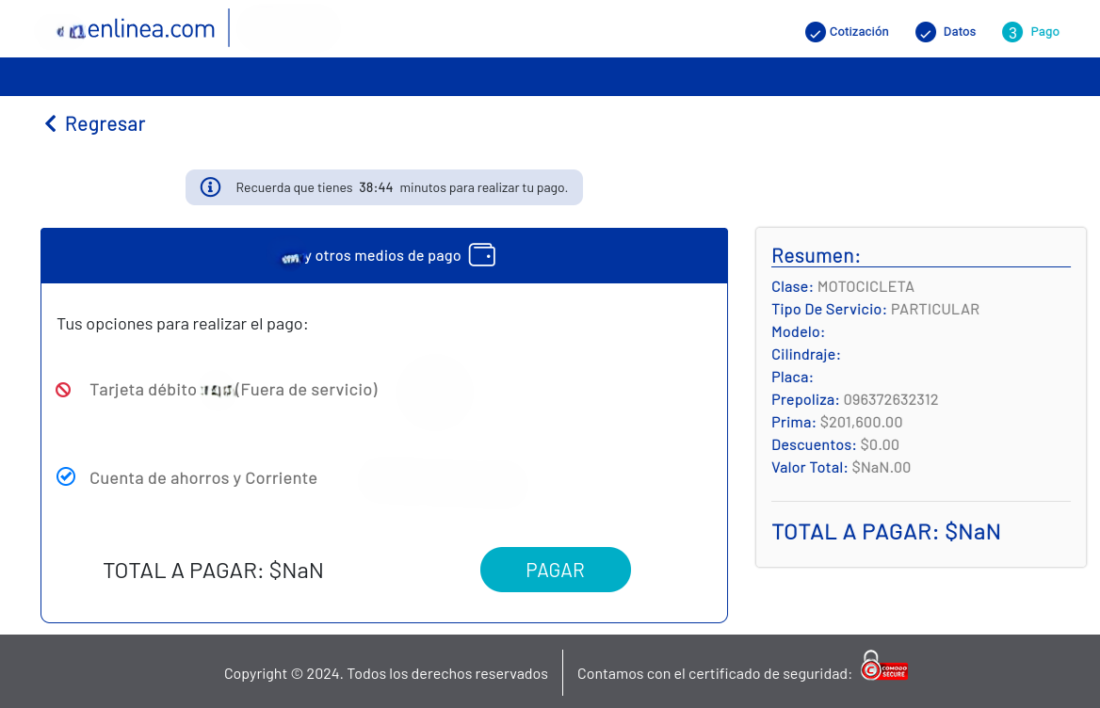Click the Regresar link
This screenshot has width=1100, height=708.
(x=105, y=122)
